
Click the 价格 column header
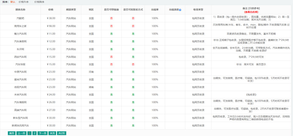[51, 10]
